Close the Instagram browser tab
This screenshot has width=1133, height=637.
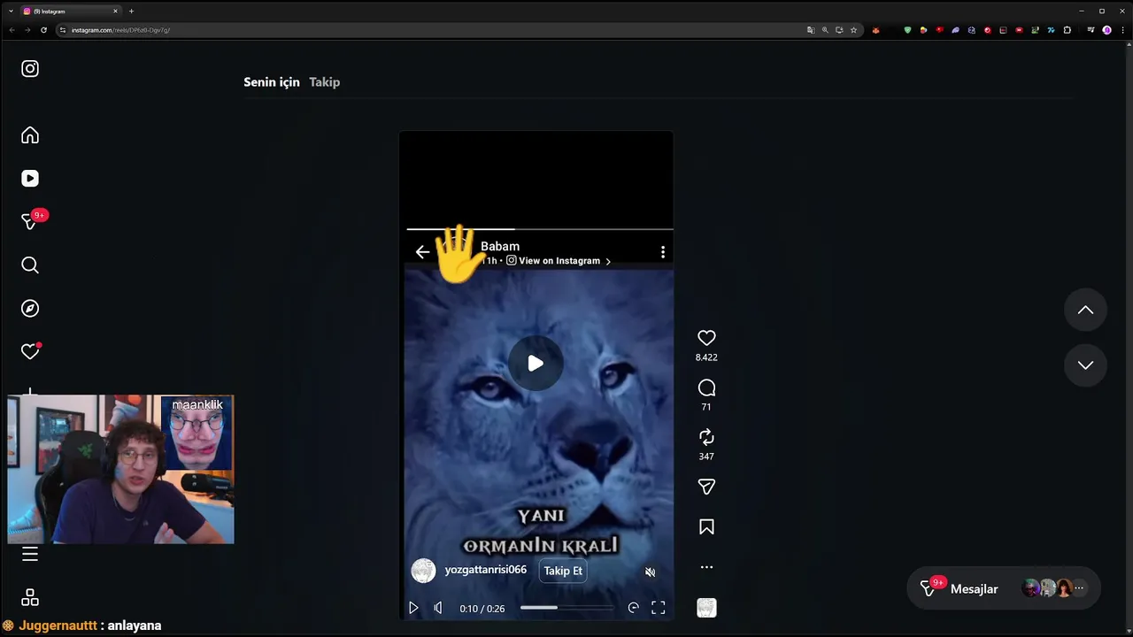click(115, 11)
